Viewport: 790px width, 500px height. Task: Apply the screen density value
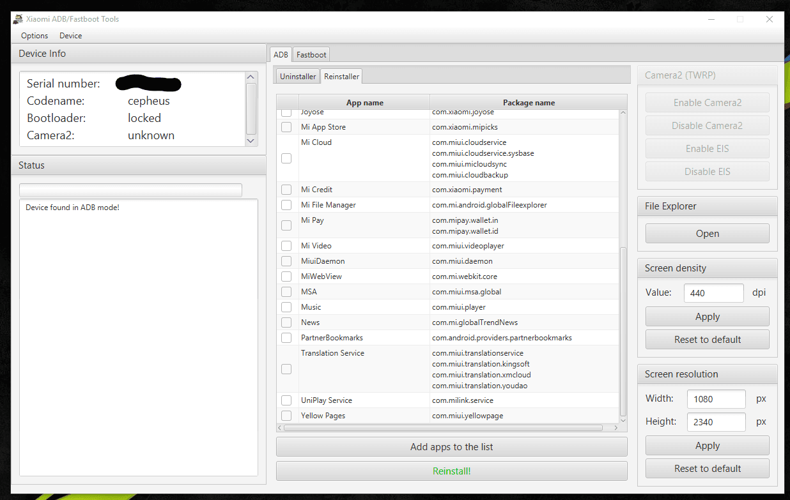tap(708, 317)
